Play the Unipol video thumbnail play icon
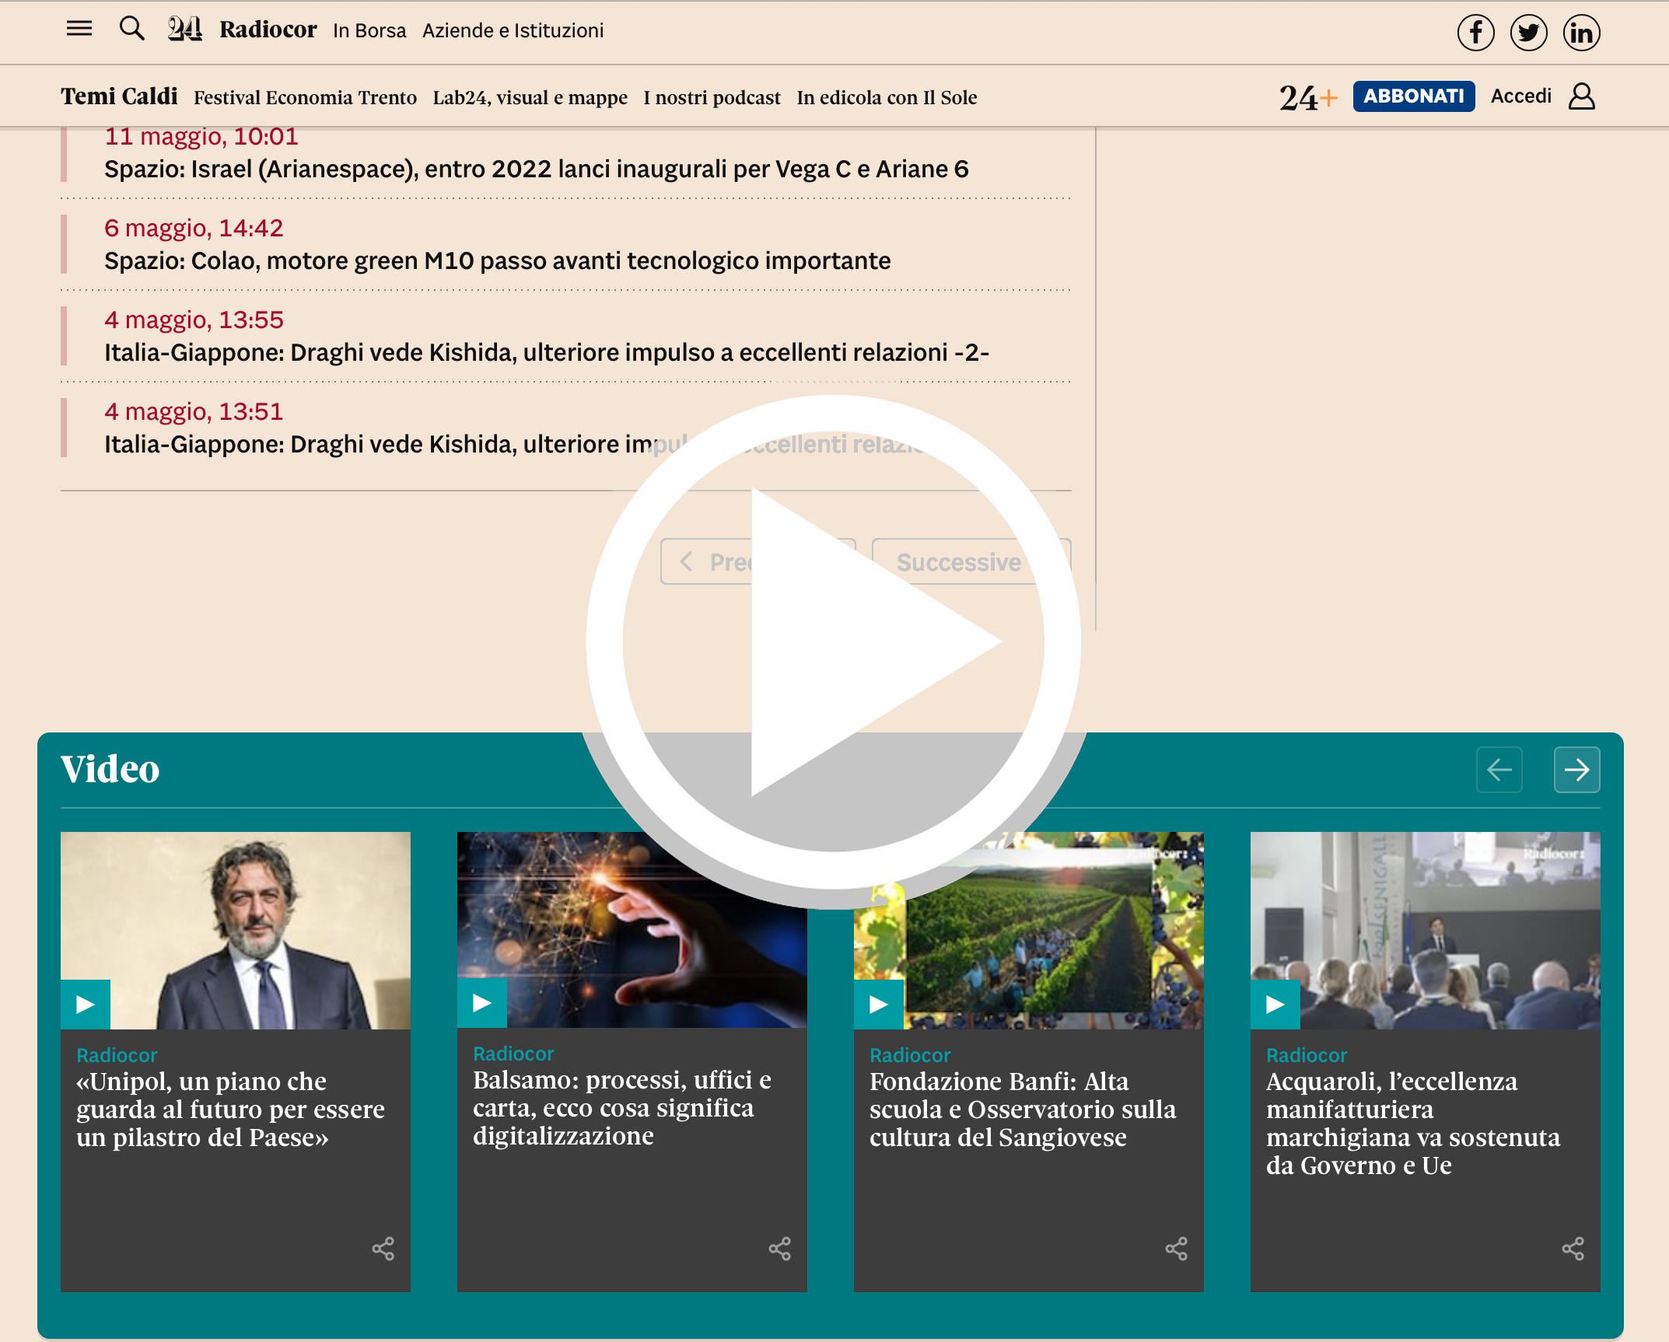This screenshot has width=1669, height=1342. pyautogui.click(x=86, y=1004)
